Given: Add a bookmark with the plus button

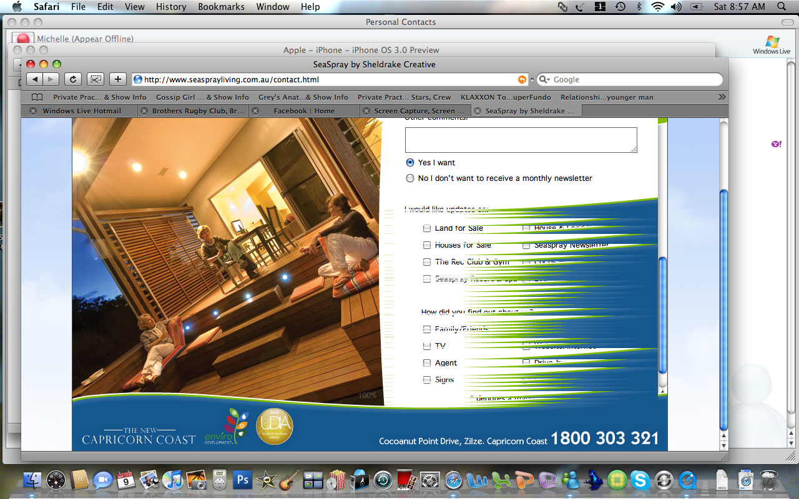Looking at the screenshot, I should pyautogui.click(x=118, y=79).
